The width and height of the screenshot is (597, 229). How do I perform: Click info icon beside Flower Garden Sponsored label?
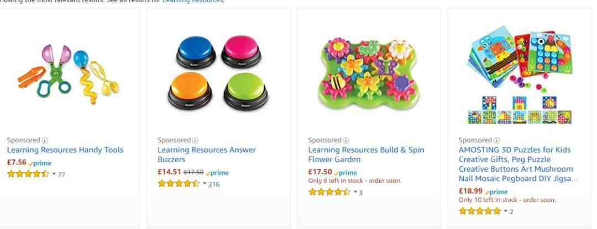tap(345, 141)
